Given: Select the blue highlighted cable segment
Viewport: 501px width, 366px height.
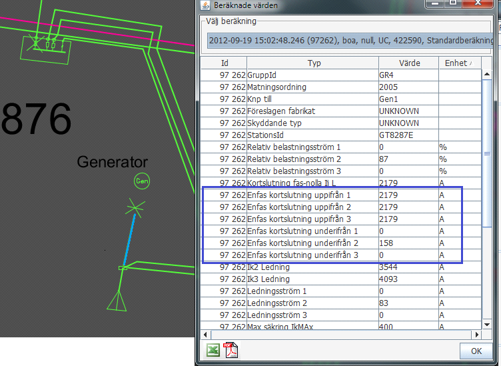Looking at the screenshot, I should (x=129, y=240).
